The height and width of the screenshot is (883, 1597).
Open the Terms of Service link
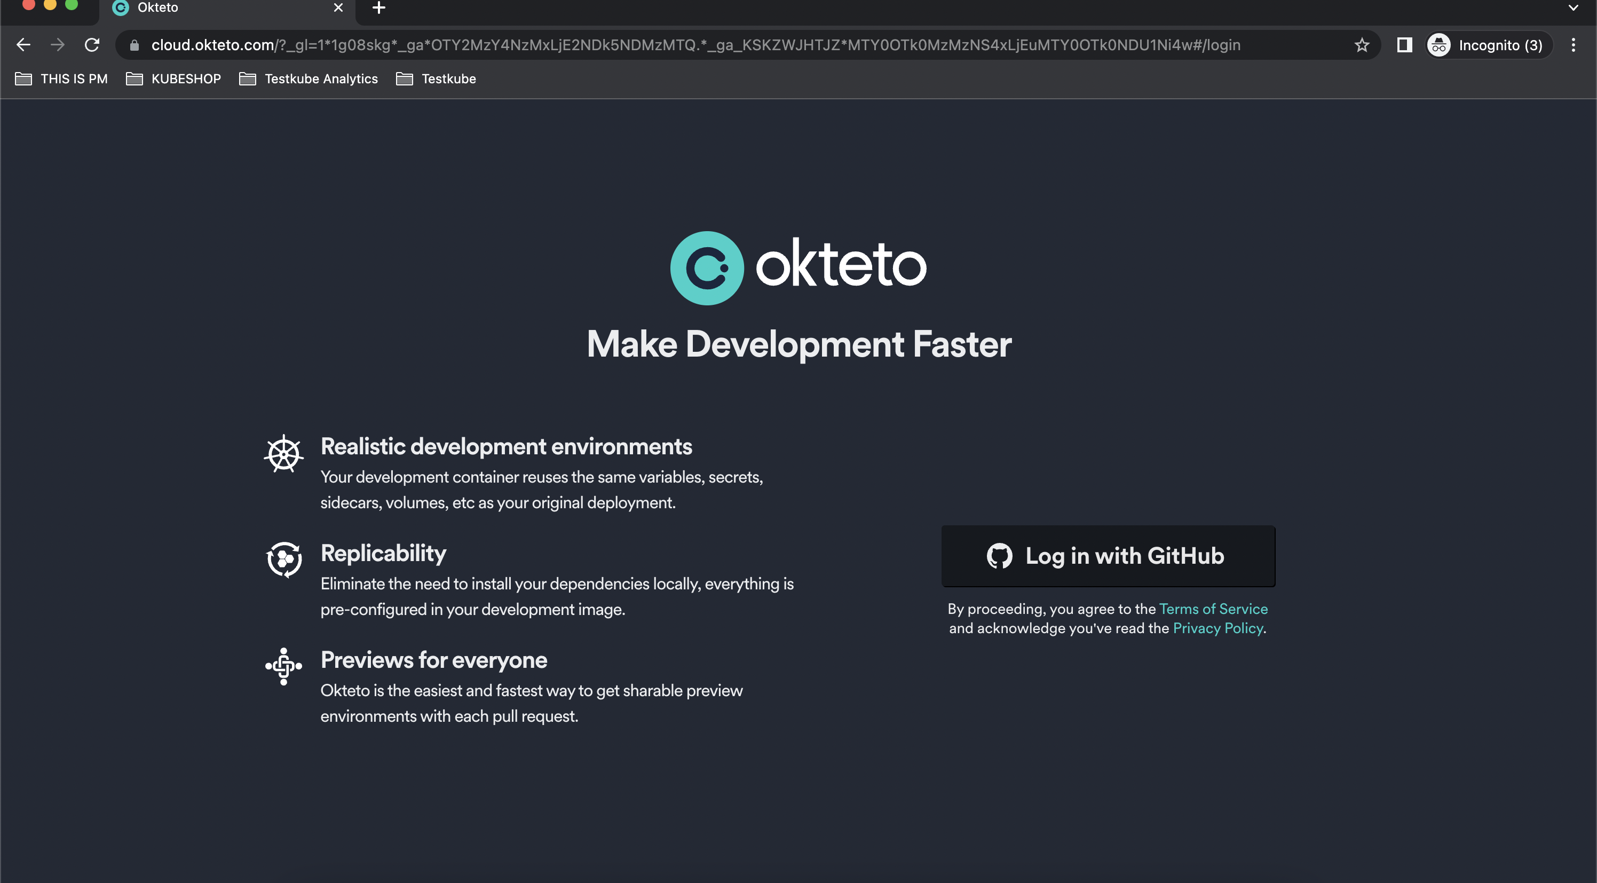point(1213,609)
